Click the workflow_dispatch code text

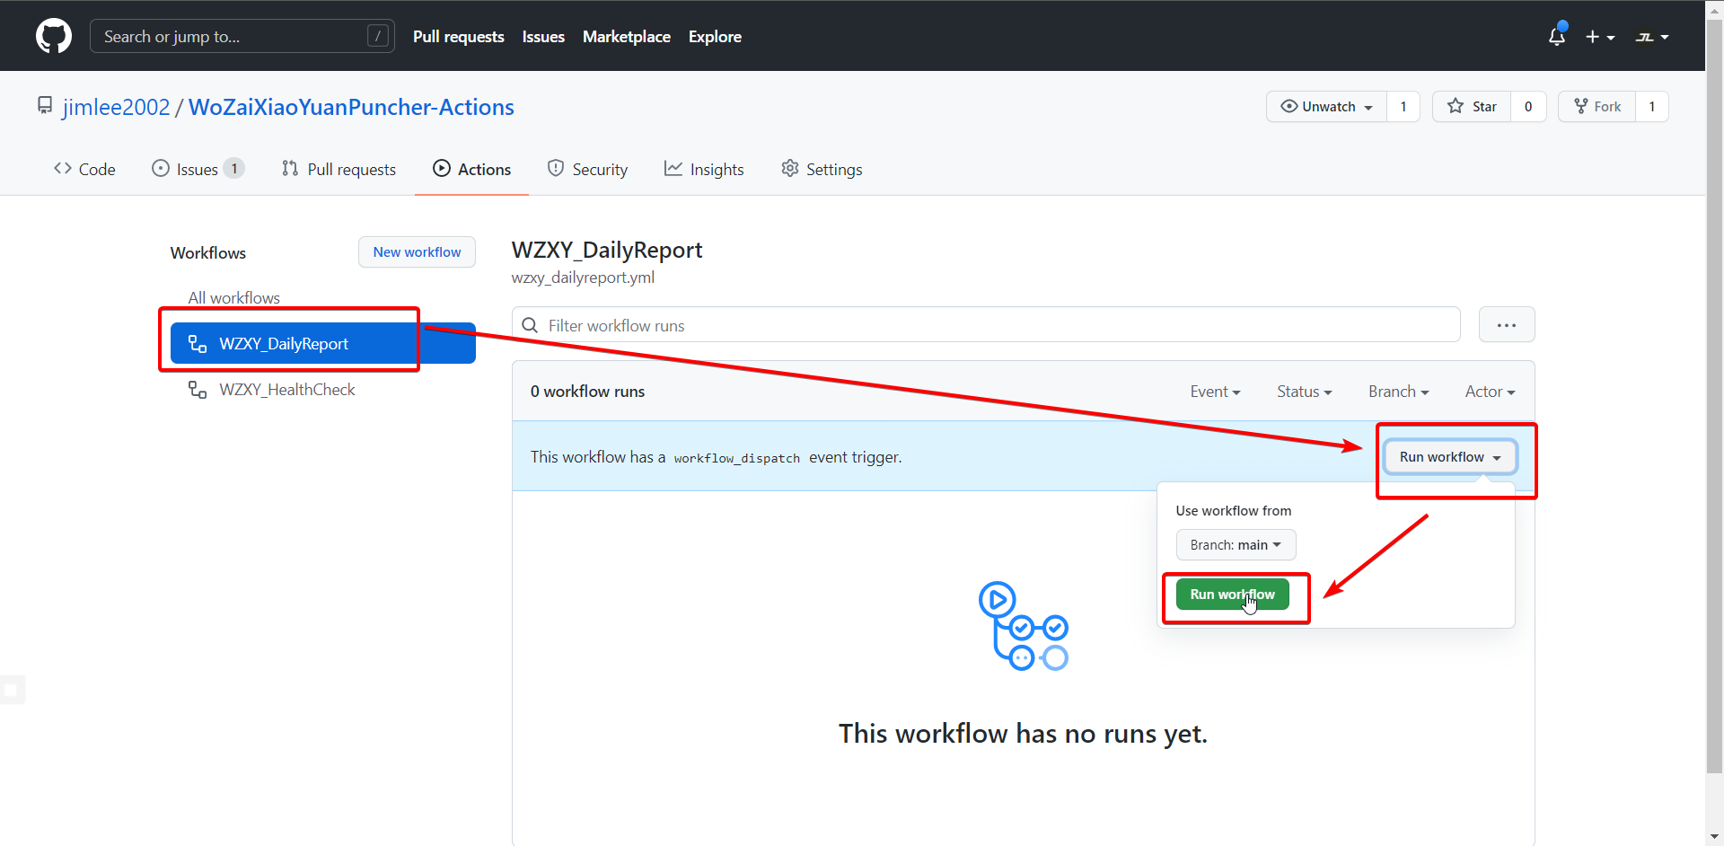[x=737, y=458]
